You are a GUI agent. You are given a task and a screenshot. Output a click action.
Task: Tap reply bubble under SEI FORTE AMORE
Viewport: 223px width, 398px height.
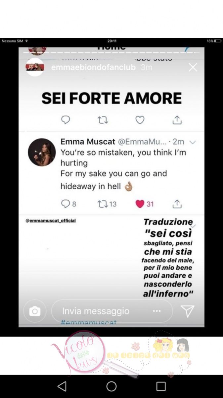point(66,120)
